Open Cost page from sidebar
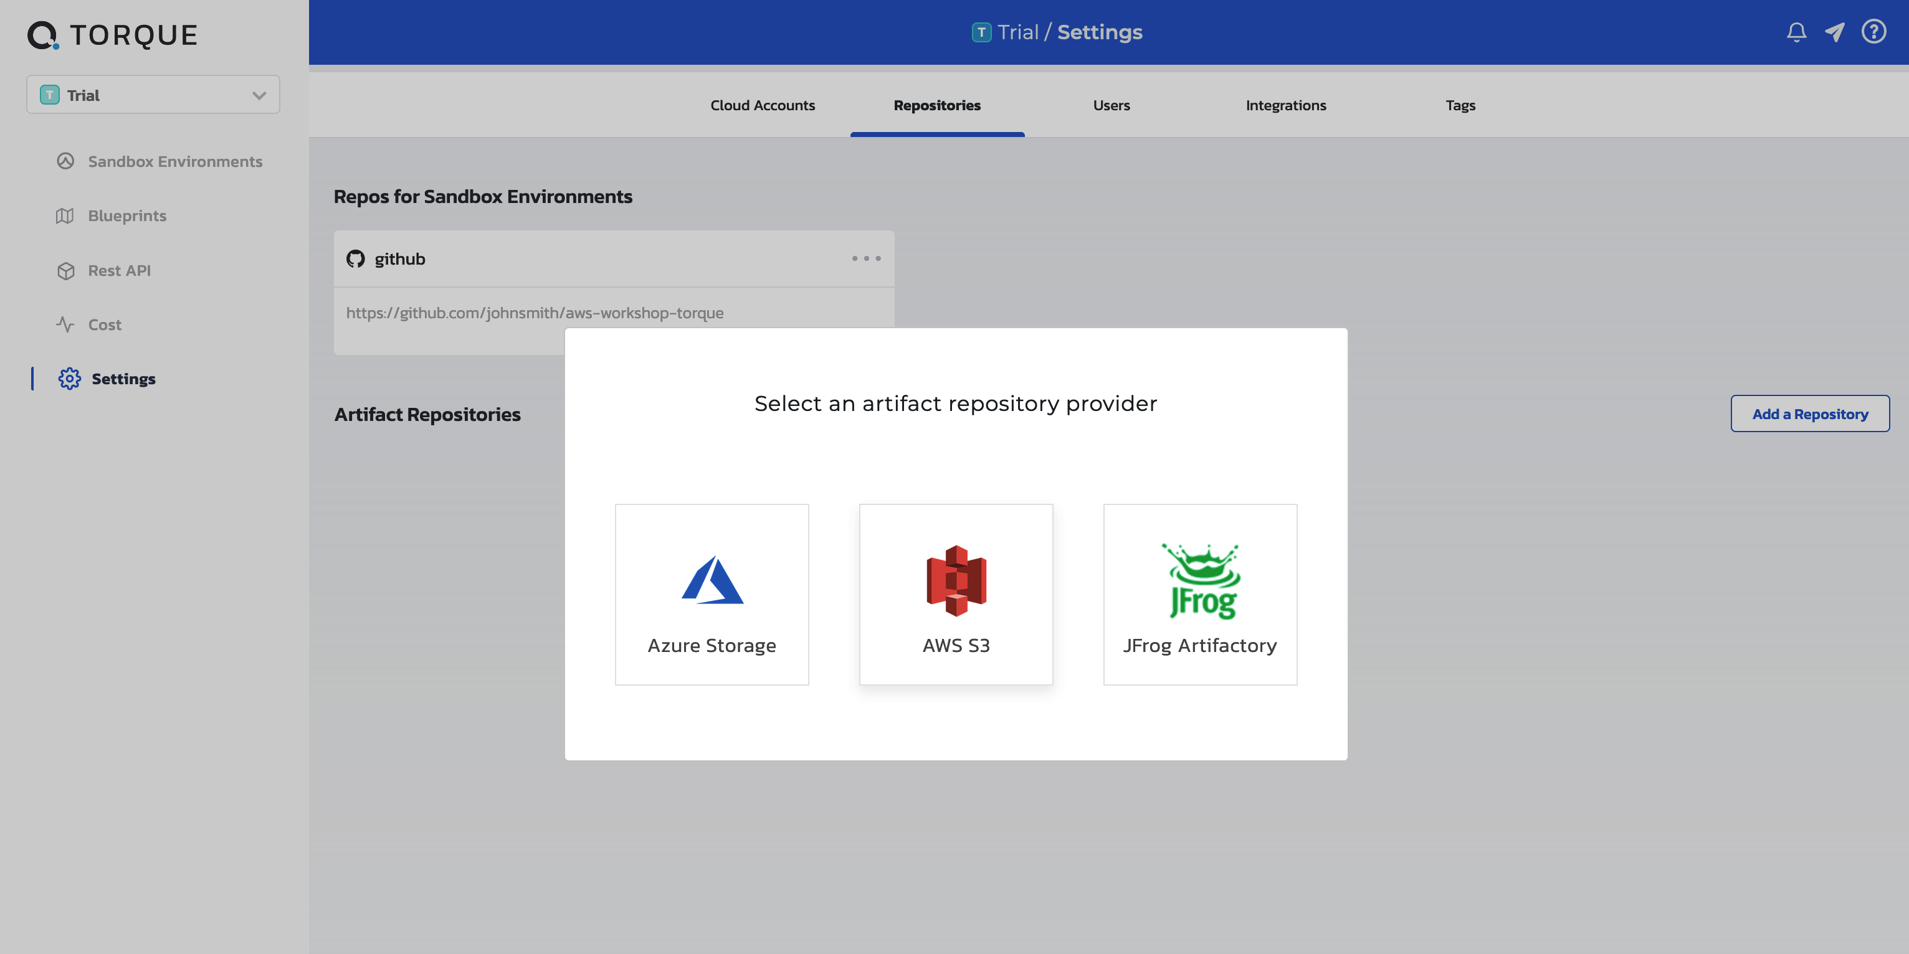1909x954 pixels. point(105,324)
